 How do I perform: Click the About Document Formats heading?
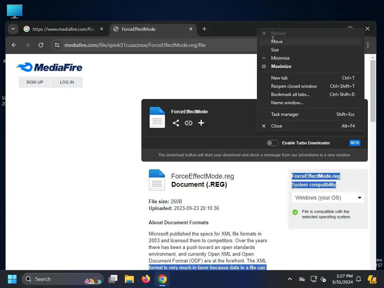point(178,223)
